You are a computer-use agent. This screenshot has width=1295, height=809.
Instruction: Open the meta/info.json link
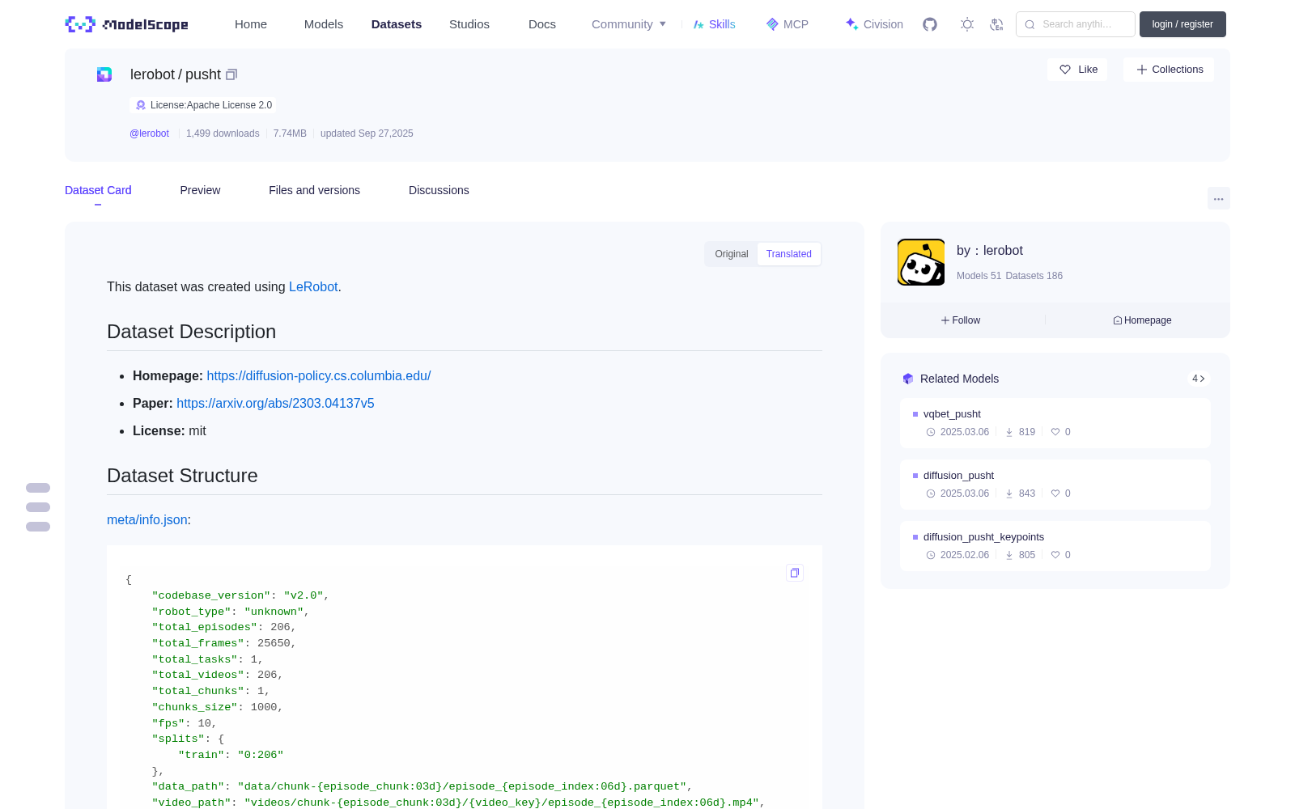tap(147, 519)
